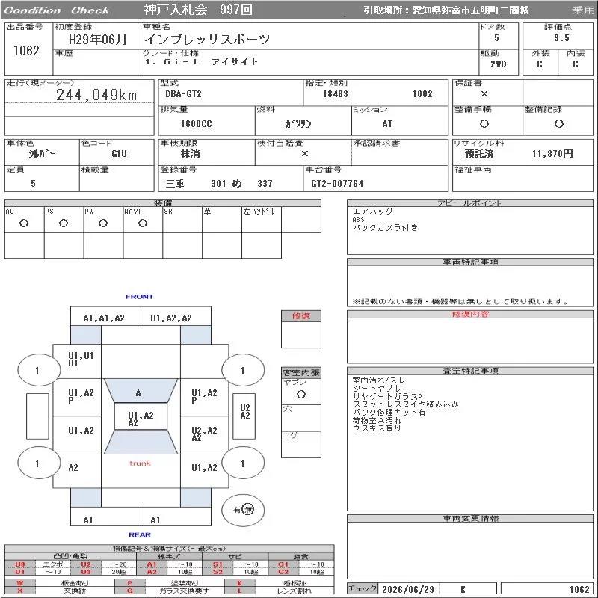Click エアバッグ in appeal points

pos(372,211)
